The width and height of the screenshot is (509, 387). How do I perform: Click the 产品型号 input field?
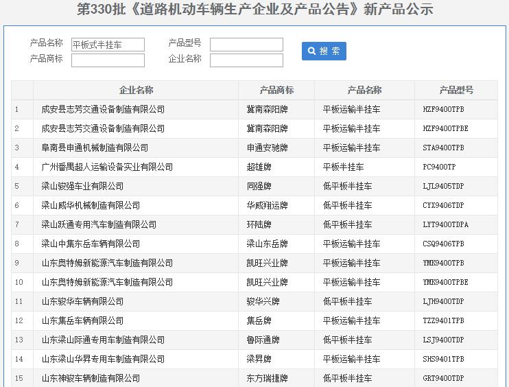(246, 45)
